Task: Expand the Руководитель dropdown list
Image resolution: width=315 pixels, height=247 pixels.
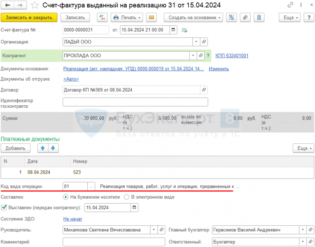Action: (x=153, y=230)
